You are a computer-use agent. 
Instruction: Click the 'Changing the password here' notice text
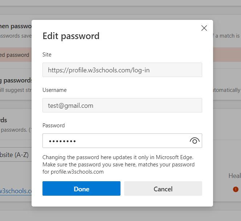118,157
